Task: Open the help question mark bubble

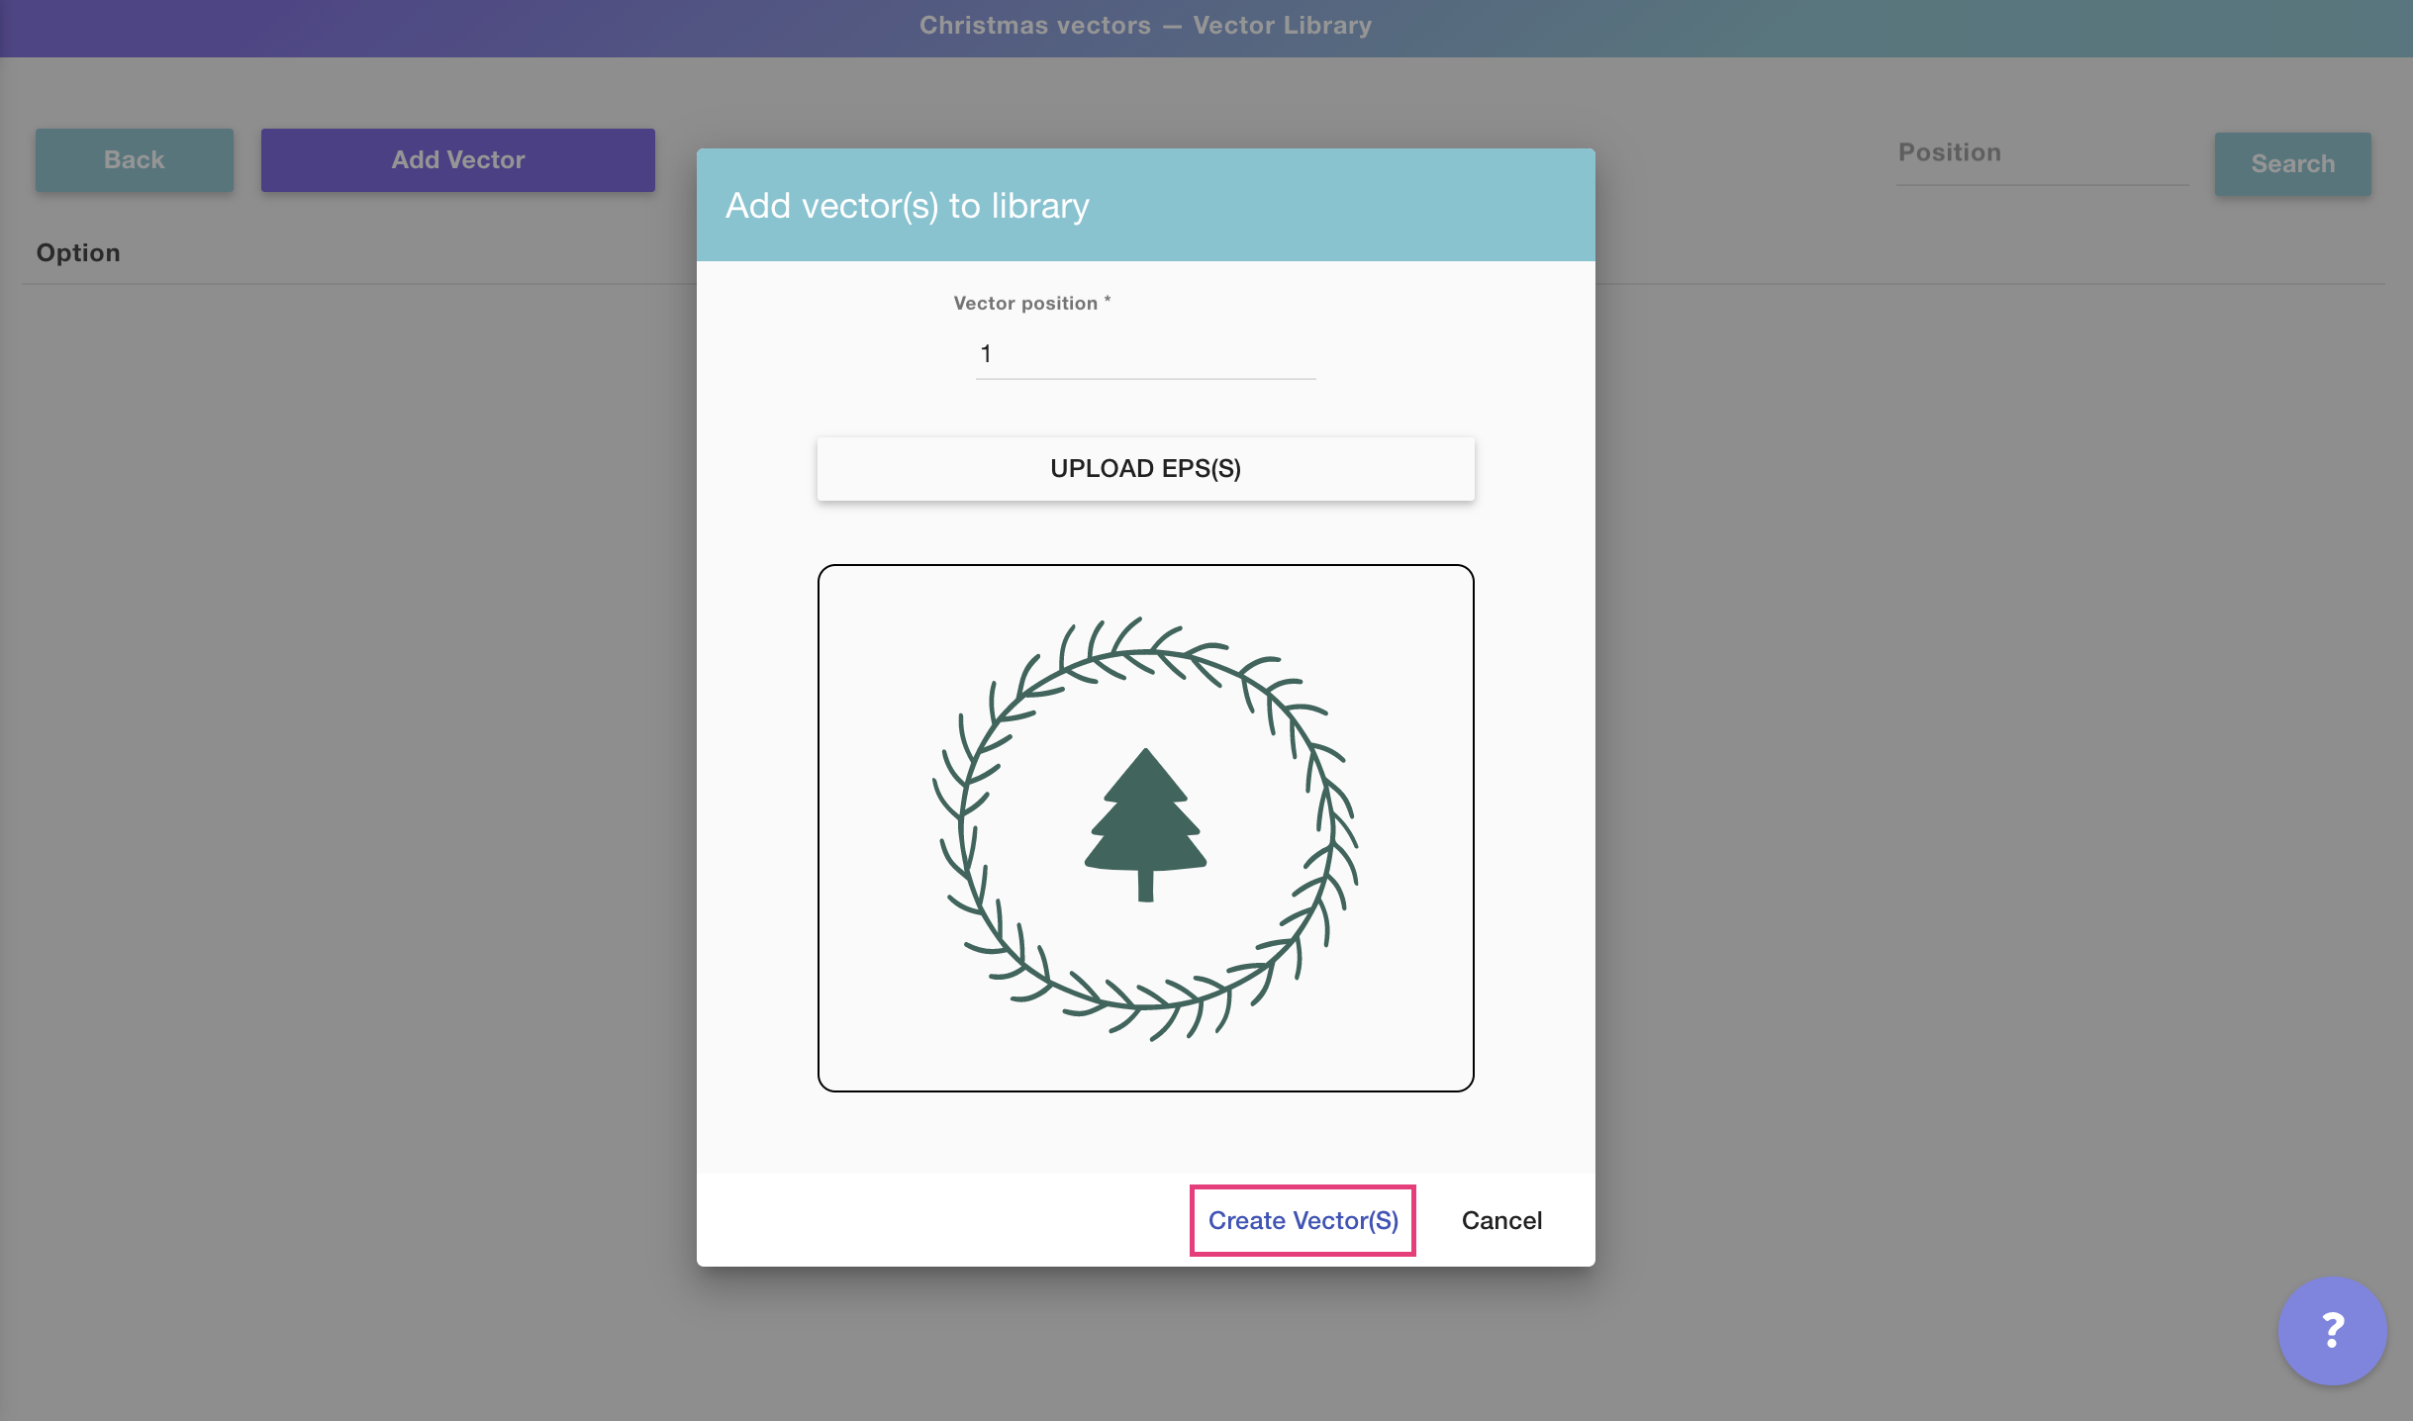Action: 2331,1329
